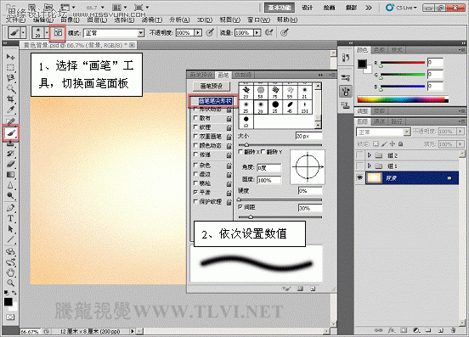
Task: Open the CS Live menu
Action: pos(402,8)
